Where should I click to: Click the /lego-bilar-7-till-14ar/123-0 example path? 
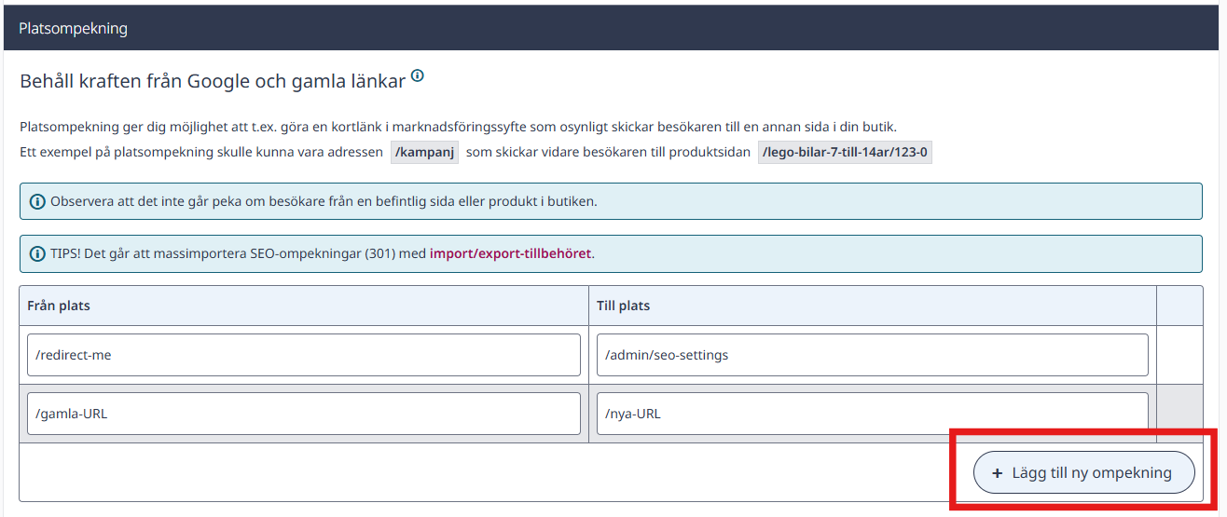click(x=845, y=153)
